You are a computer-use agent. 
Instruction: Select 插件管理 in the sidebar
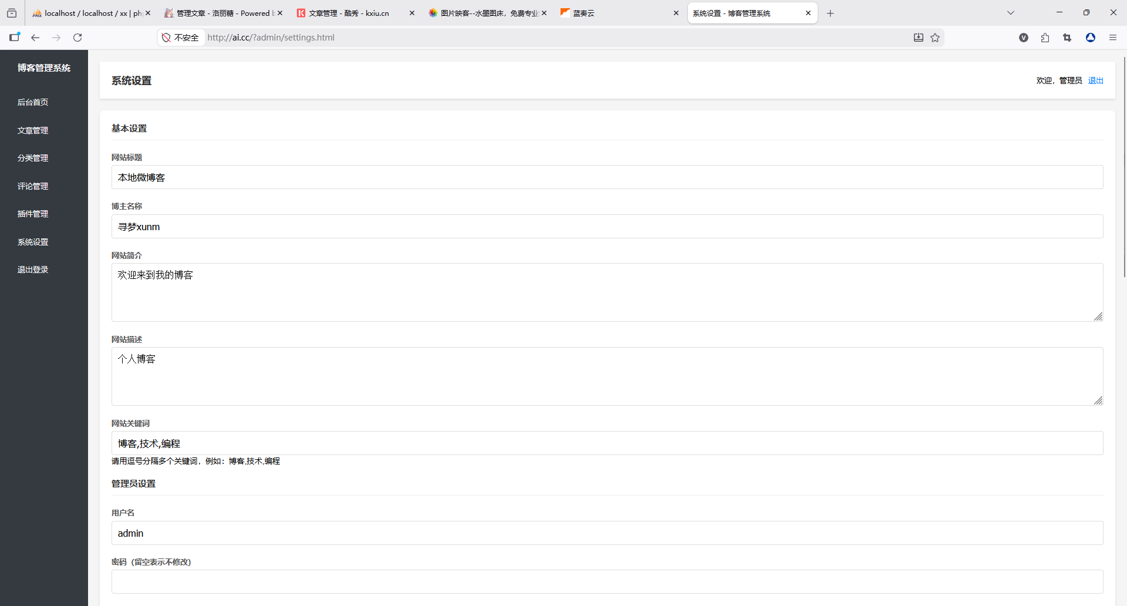coord(33,214)
